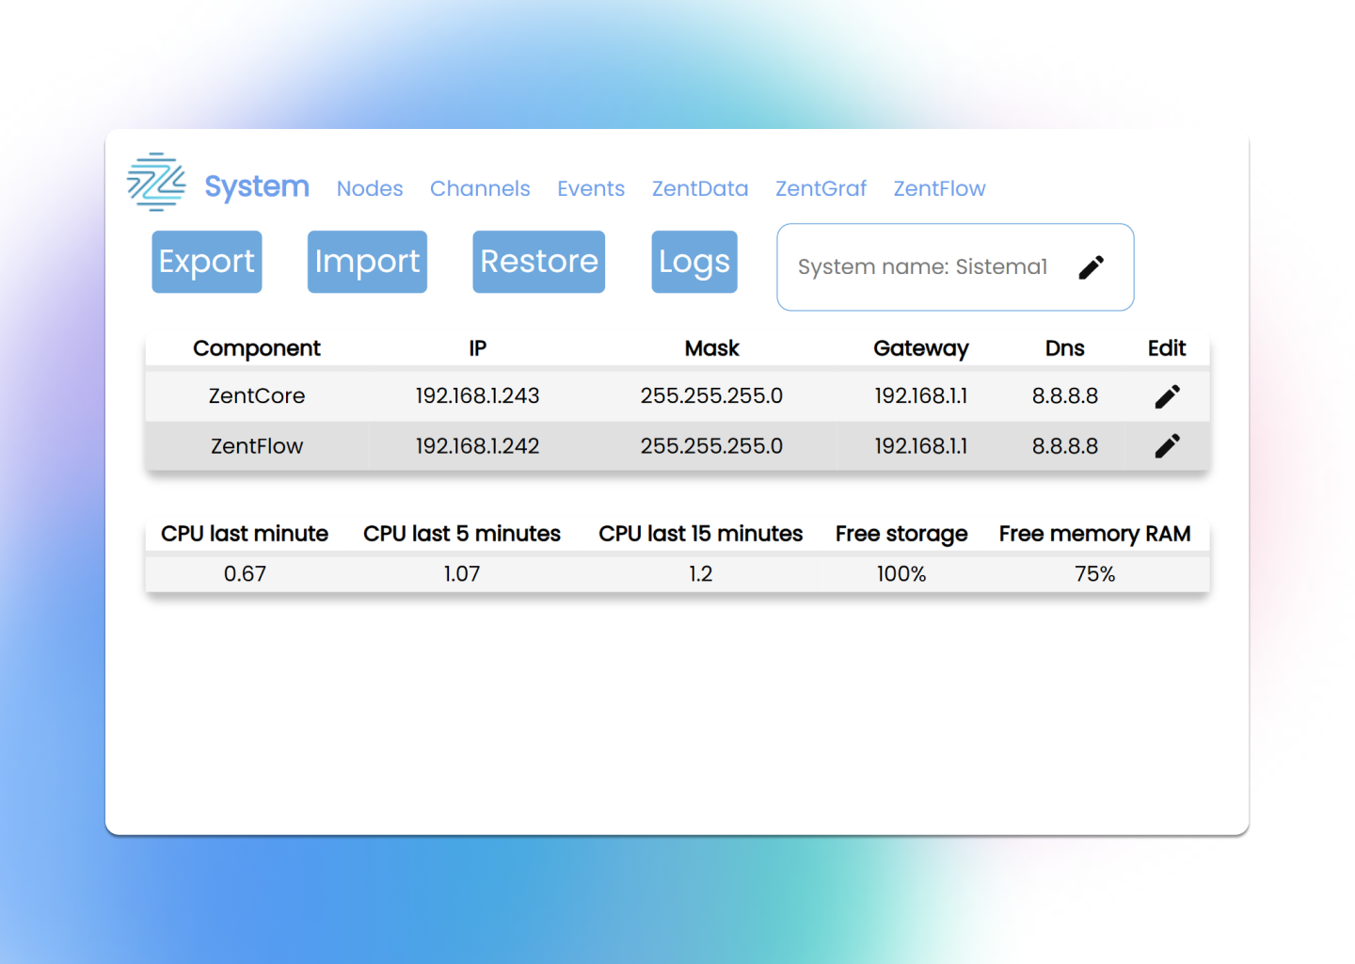Image resolution: width=1355 pixels, height=964 pixels.
Task: Click the 100% free storage value
Action: click(x=901, y=573)
